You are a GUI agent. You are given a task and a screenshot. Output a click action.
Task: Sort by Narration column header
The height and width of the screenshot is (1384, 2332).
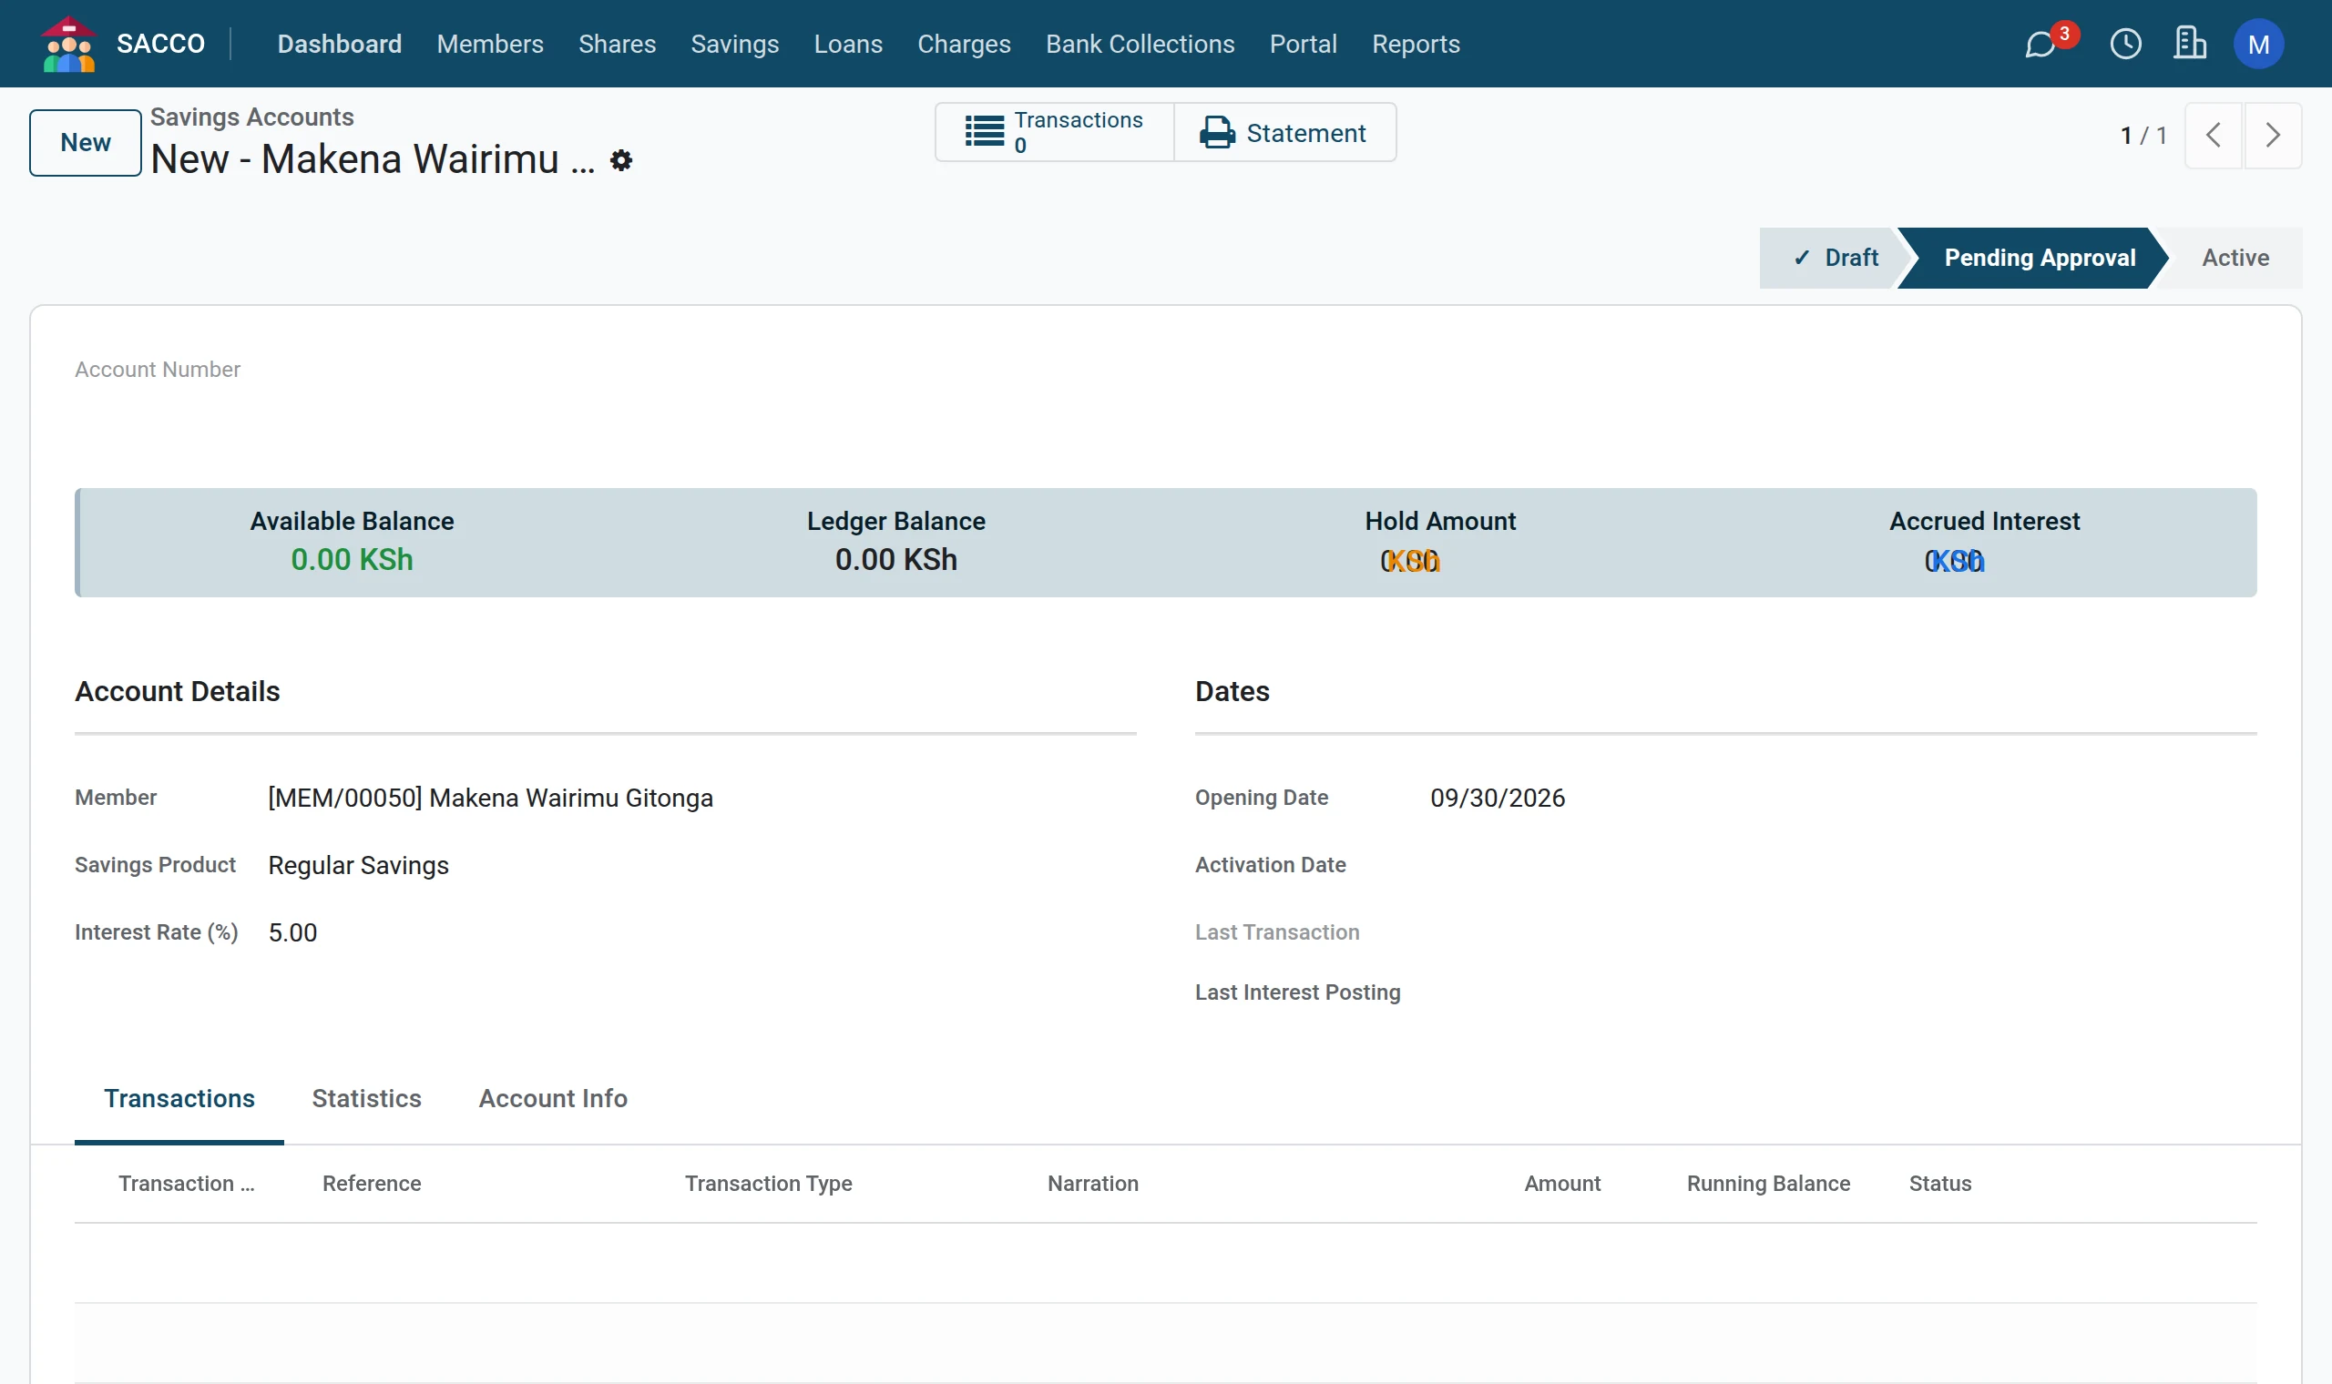(1092, 1184)
